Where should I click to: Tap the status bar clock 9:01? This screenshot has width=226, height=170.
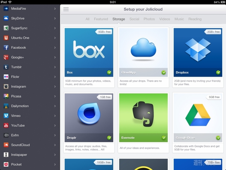coord(113,2)
